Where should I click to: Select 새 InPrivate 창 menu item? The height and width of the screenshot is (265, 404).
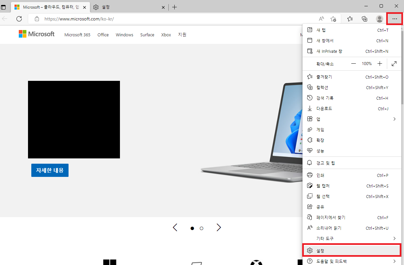click(x=352, y=51)
